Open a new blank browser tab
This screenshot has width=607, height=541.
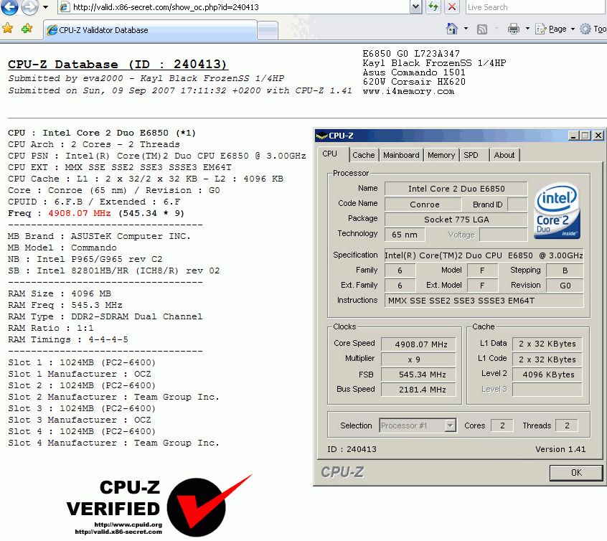click(268, 30)
